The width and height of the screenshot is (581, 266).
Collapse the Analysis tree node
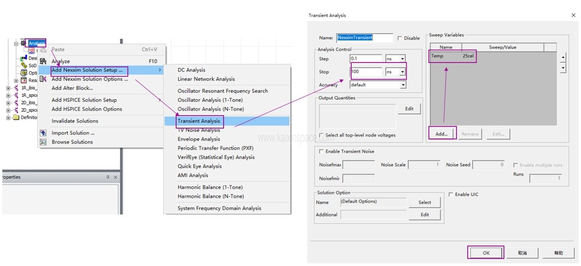16,44
